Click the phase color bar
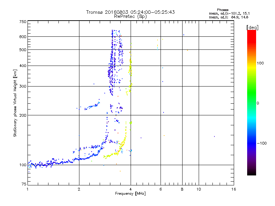The height and width of the screenshot is (206, 275). click(x=252, y=103)
